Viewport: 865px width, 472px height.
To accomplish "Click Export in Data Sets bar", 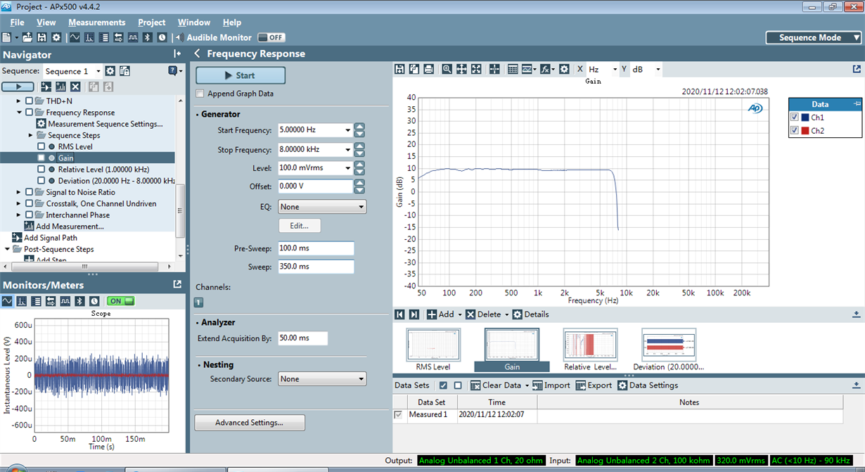I will 594,385.
